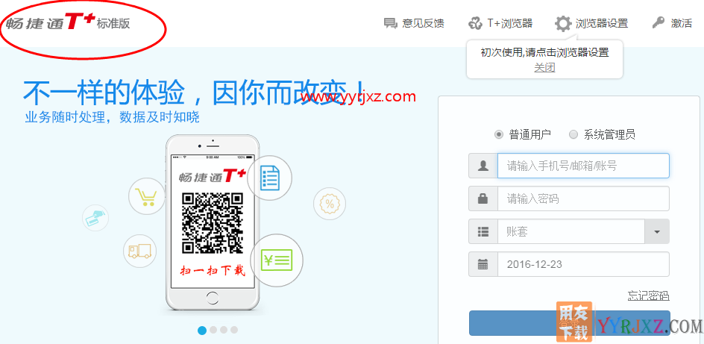Click the 扫一扫下载 text on phone
The height and width of the screenshot is (344, 704).
coord(213,272)
